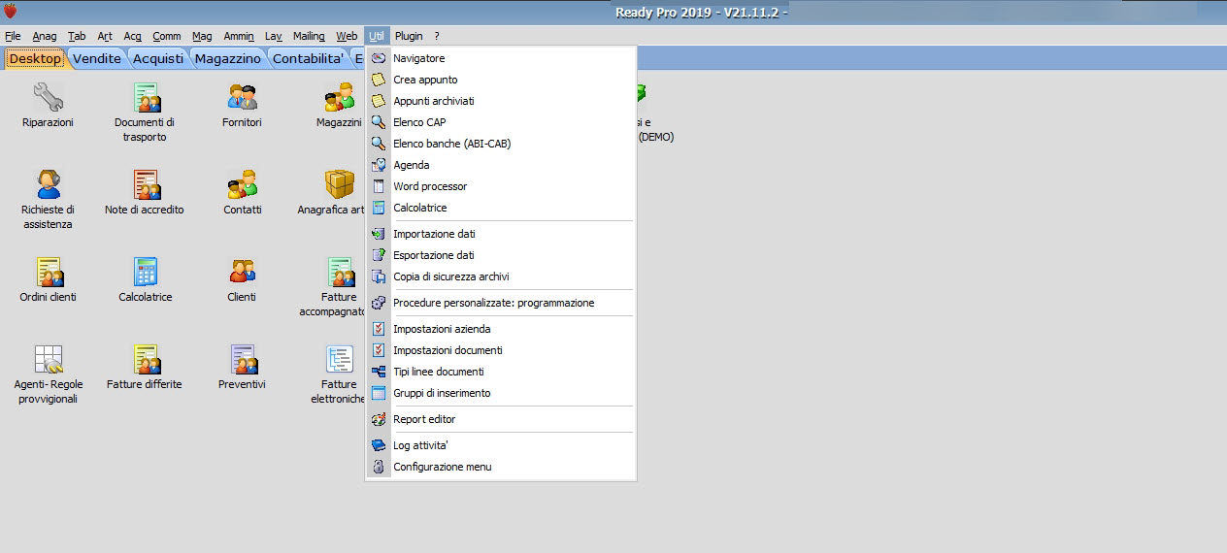
Task: Open the Mailing menu
Action: (309, 36)
